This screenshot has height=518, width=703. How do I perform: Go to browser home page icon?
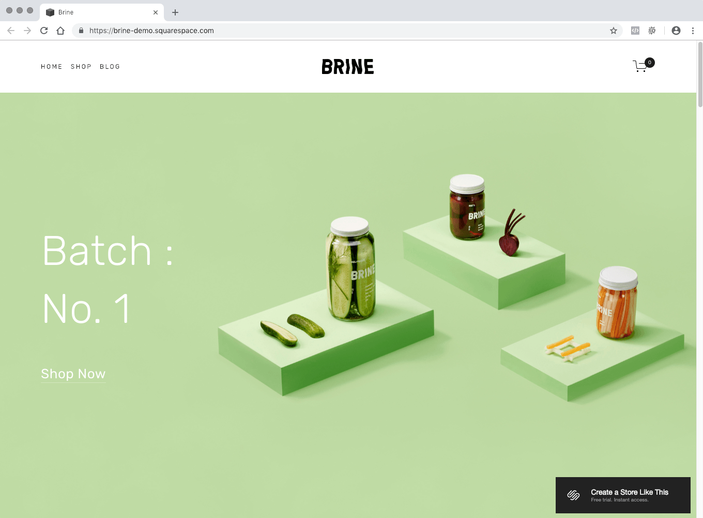pos(60,31)
